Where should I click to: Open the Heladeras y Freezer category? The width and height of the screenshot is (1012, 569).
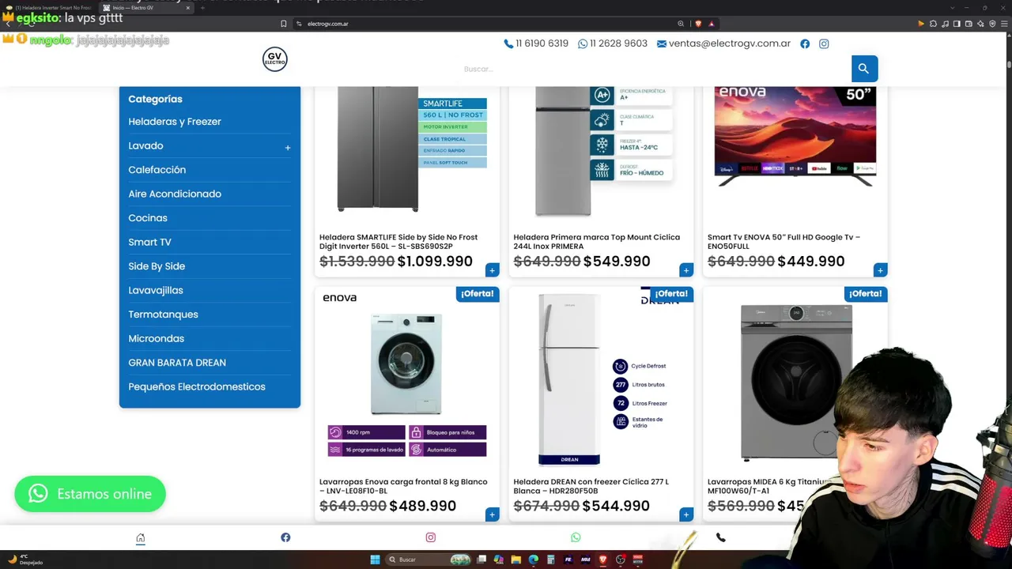coord(175,122)
